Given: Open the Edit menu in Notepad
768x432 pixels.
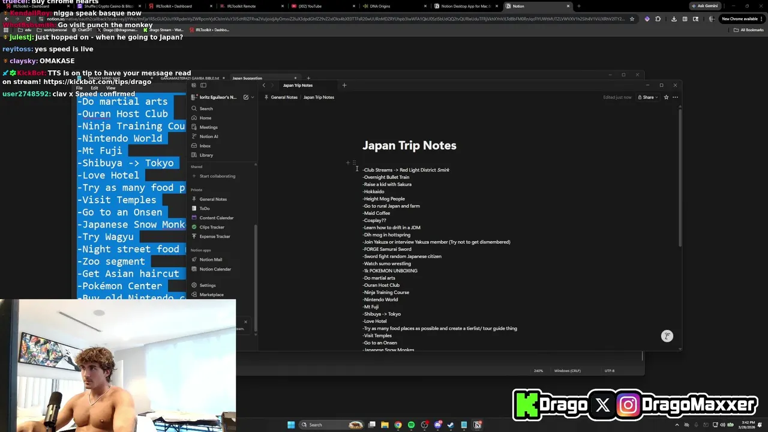Looking at the screenshot, I should point(94,88).
